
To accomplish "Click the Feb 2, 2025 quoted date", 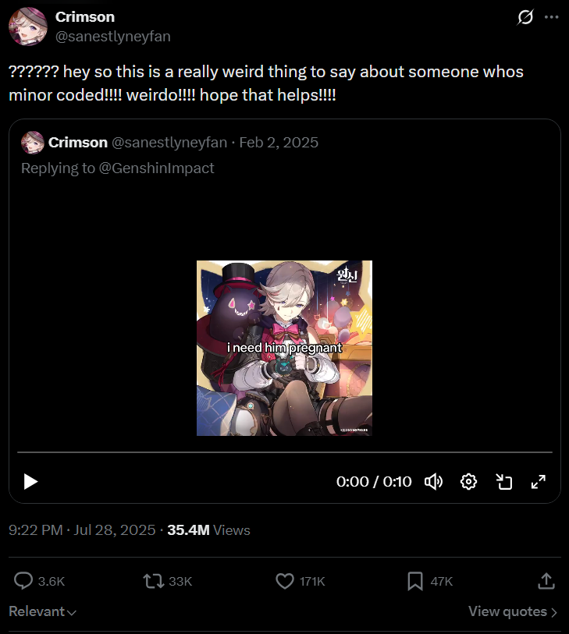I will [x=279, y=143].
